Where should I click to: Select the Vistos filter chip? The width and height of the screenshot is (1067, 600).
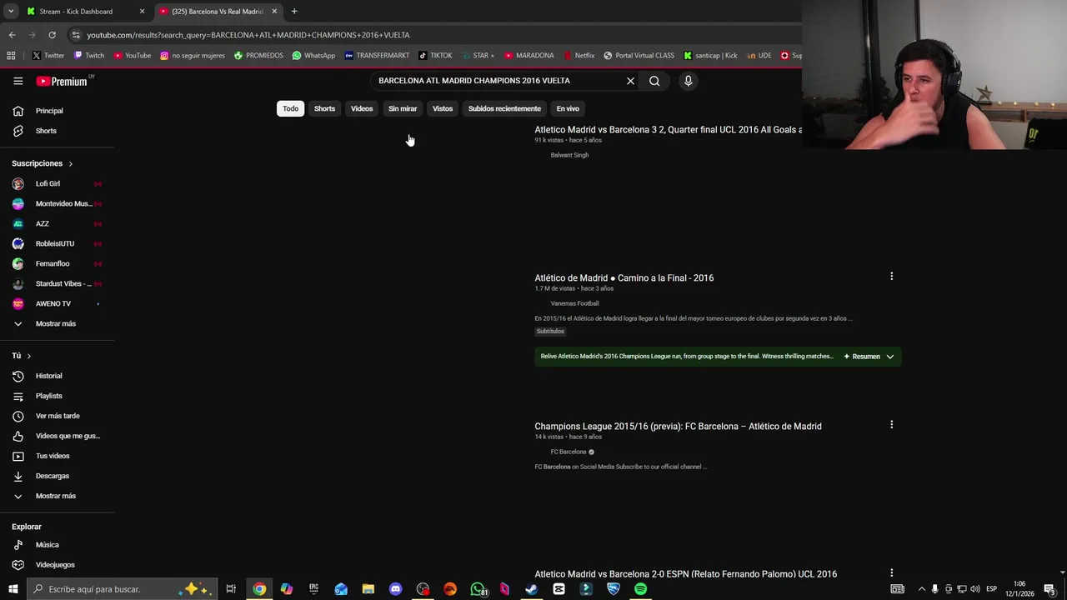click(x=443, y=108)
